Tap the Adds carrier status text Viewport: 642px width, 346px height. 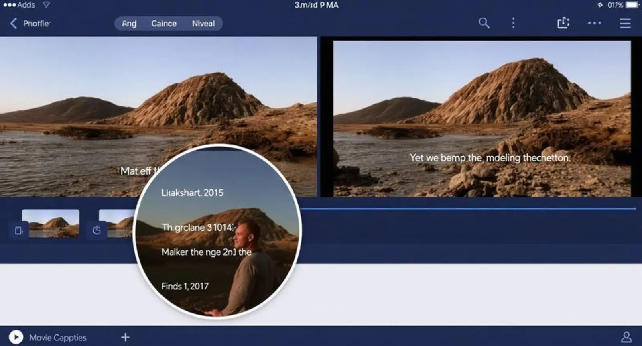coord(26,5)
